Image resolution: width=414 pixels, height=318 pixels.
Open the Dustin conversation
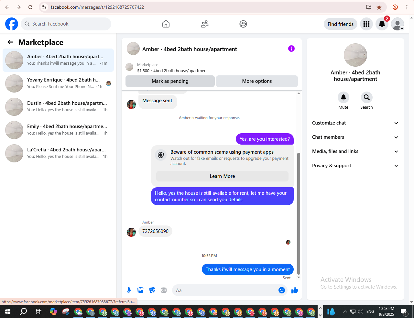(58, 107)
